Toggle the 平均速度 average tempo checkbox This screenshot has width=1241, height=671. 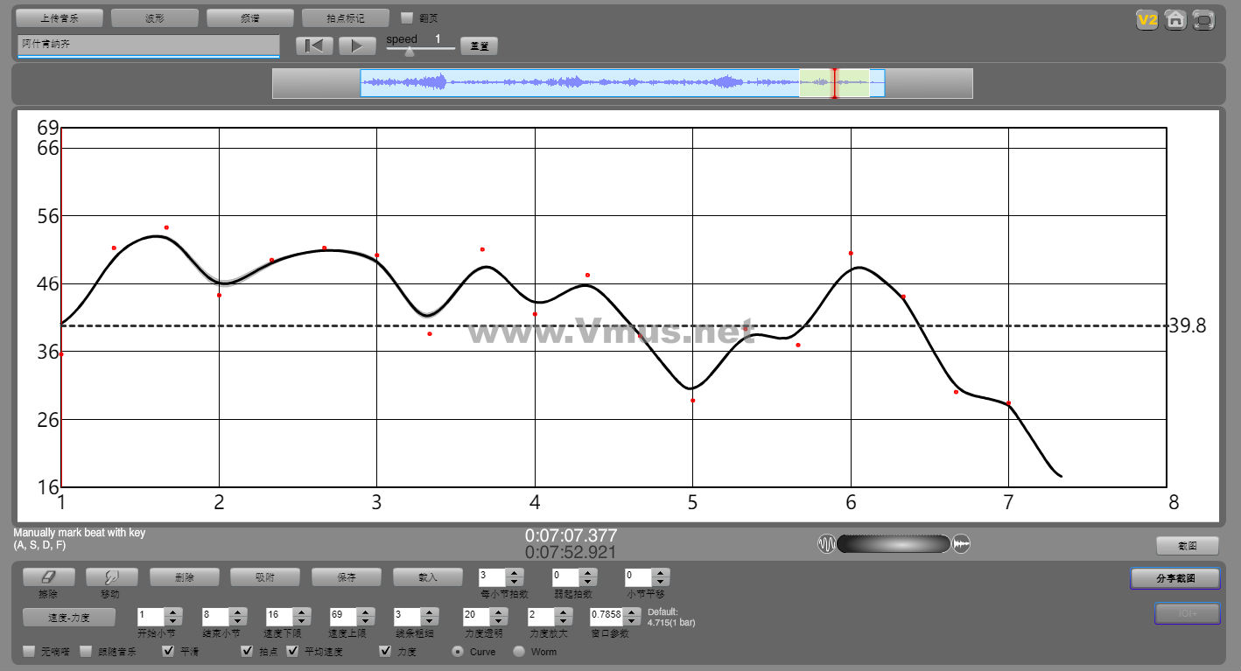click(293, 652)
